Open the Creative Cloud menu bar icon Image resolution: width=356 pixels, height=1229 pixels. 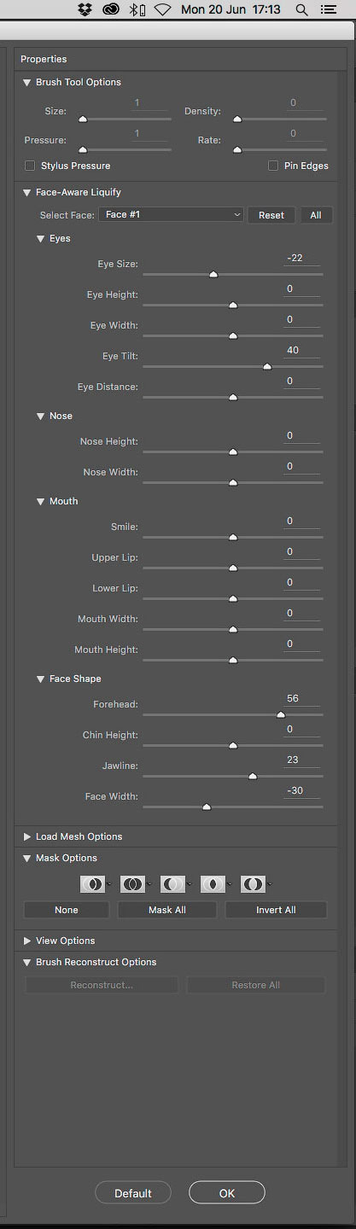tap(110, 9)
